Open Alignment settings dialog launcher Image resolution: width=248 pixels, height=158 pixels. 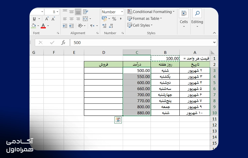coord(97,33)
